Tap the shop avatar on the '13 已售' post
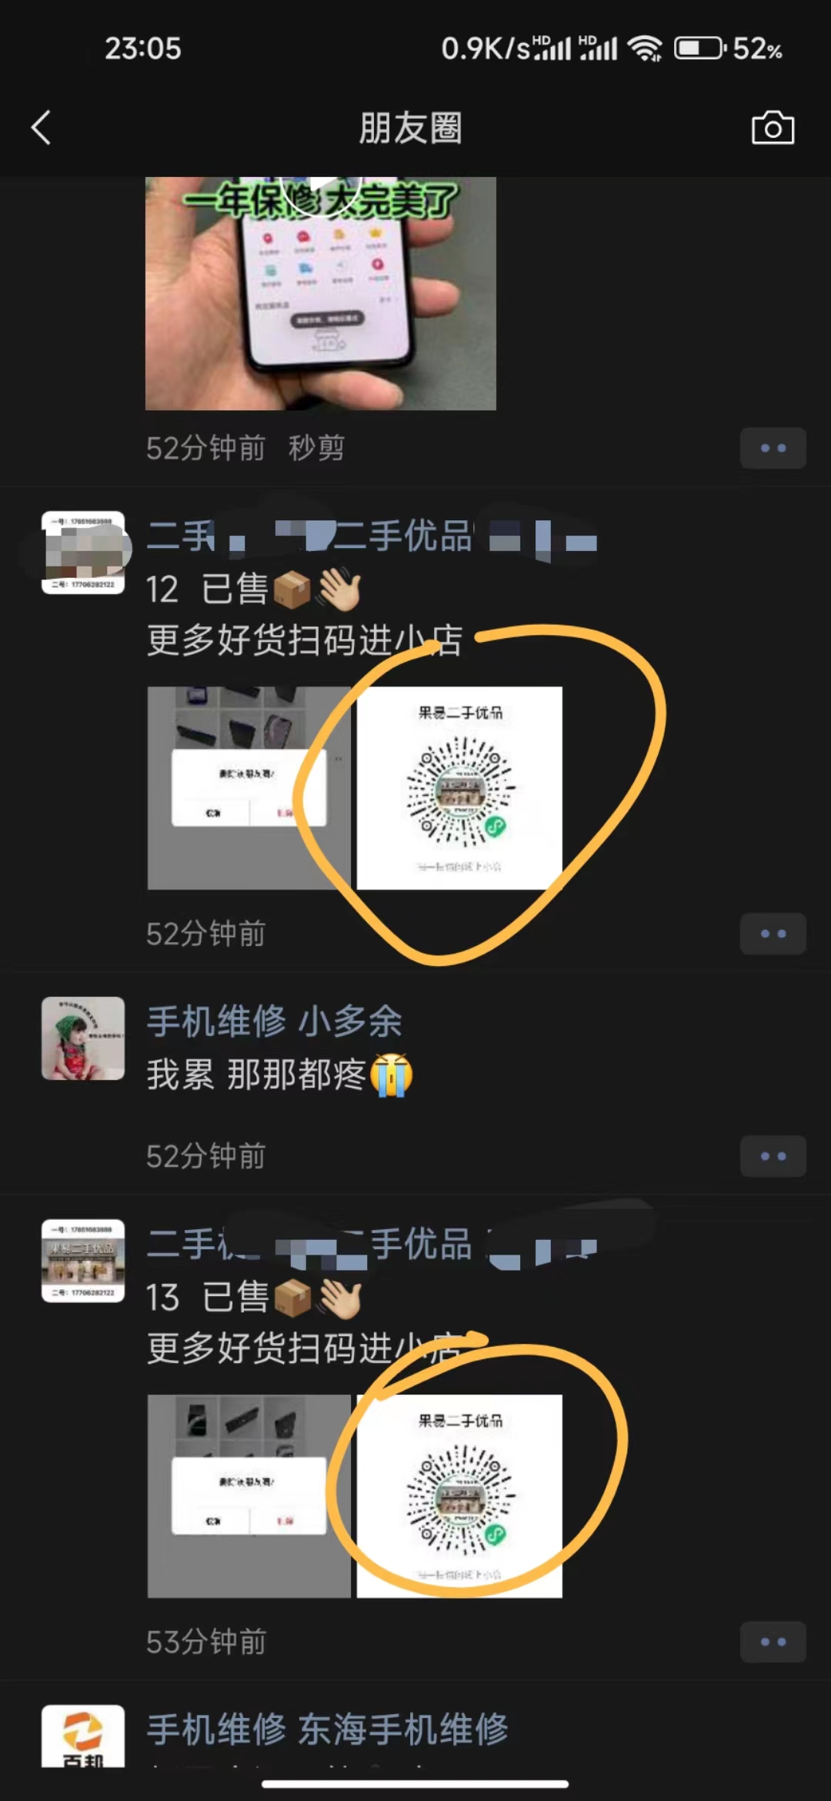This screenshot has width=831, height=1801. click(x=83, y=1261)
